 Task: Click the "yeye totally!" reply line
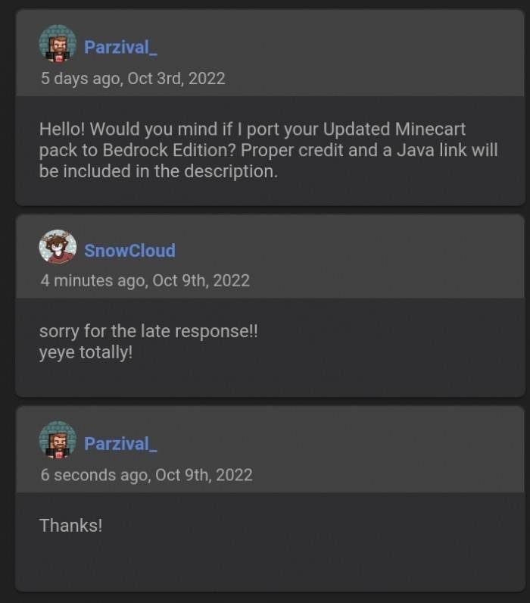[x=86, y=352]
